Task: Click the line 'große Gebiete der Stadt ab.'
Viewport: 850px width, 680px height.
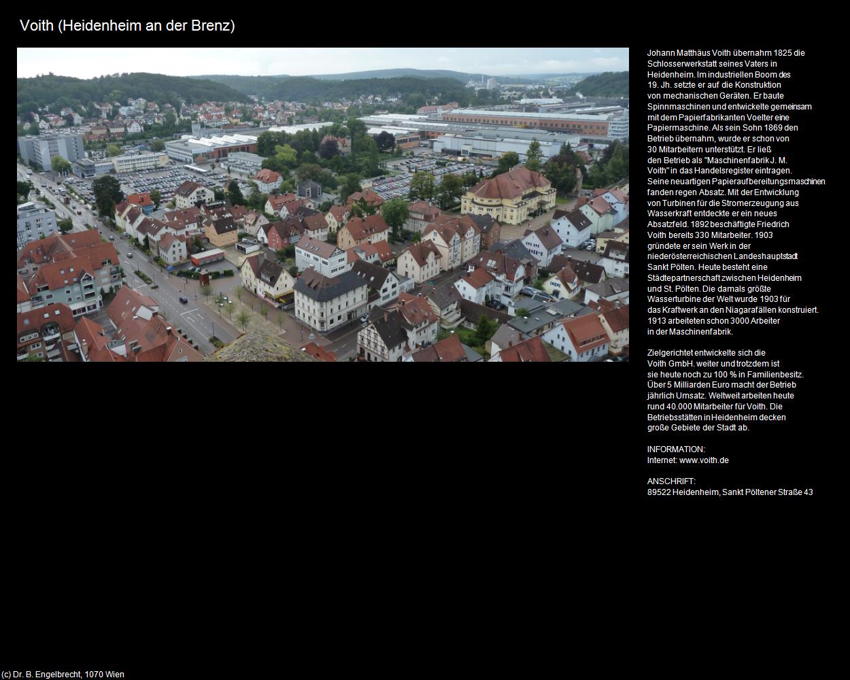Action: [x=698, y=428]
